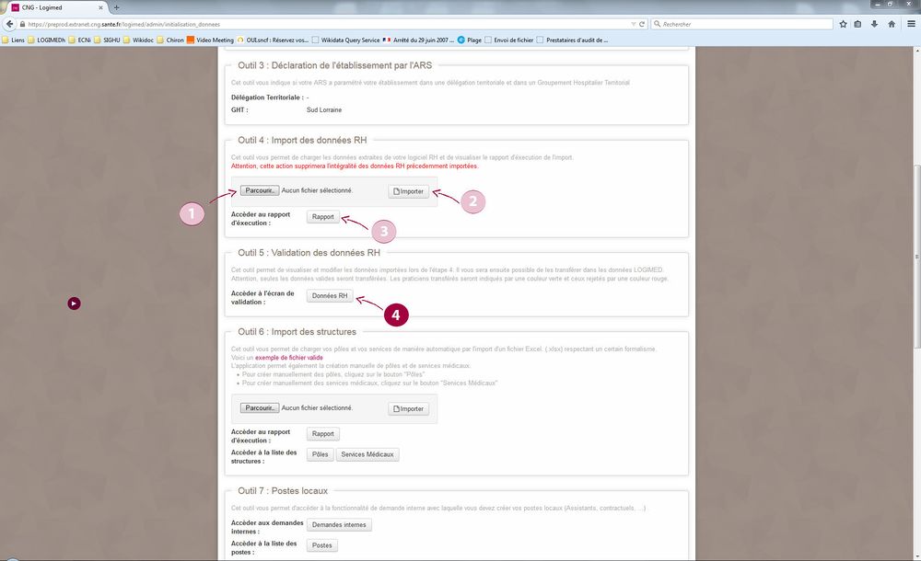Open the Rapport for the RH import
This screenshot has width=921, height=561.
point(323,216)
